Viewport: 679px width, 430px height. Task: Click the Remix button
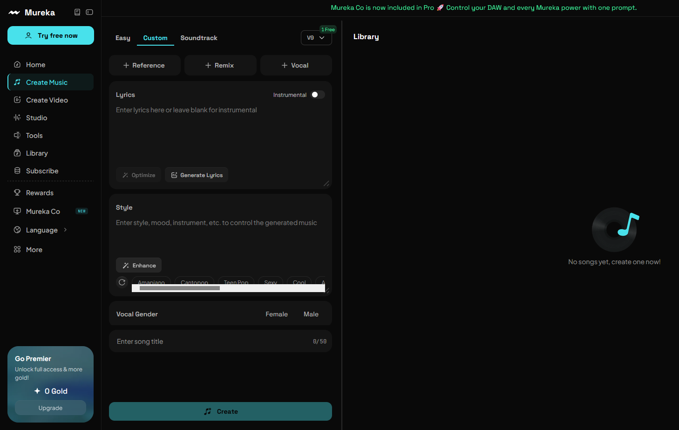tap(220, 65)
